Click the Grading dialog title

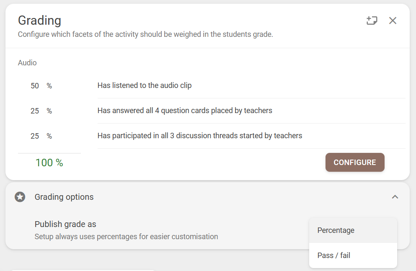point(39,20)
